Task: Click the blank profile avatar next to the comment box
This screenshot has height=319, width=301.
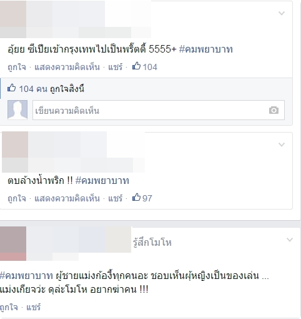Action: [17, 110]
